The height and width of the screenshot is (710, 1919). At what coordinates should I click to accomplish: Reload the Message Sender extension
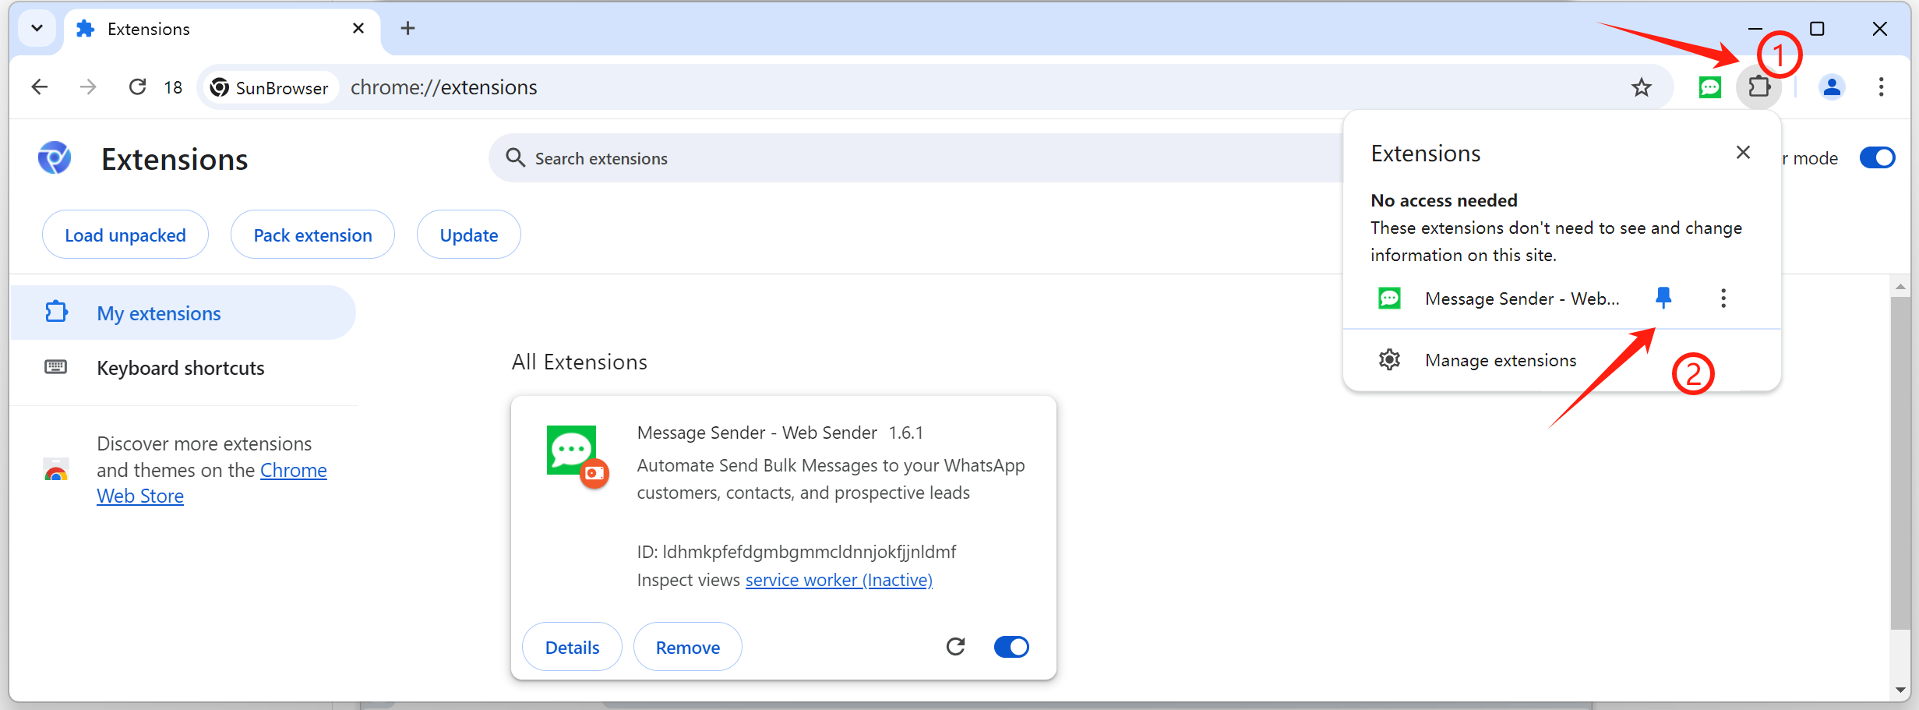955,646
